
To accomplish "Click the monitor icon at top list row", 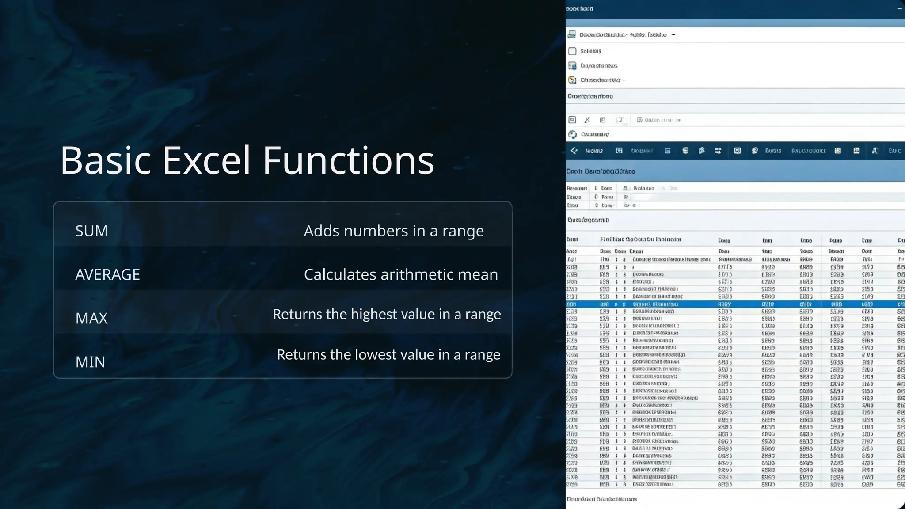I will pos(572,34).
